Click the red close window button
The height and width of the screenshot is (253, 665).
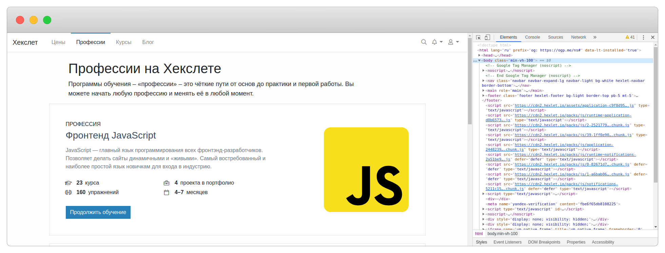20,20
